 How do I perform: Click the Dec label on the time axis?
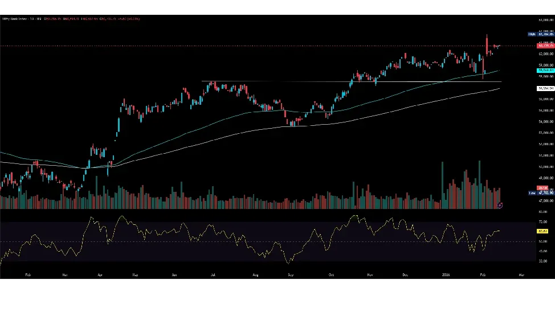coord(405,274)
